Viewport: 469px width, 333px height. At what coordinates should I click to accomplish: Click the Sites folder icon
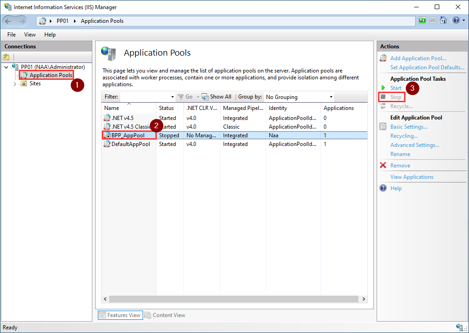(24, 83)
